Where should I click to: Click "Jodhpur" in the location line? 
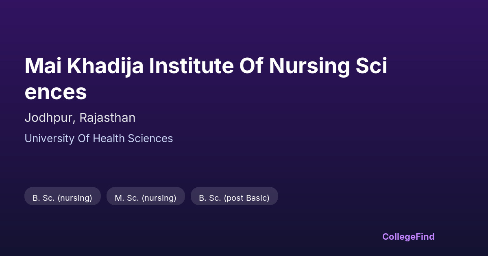pyautogui.click(x=50, y=118)
